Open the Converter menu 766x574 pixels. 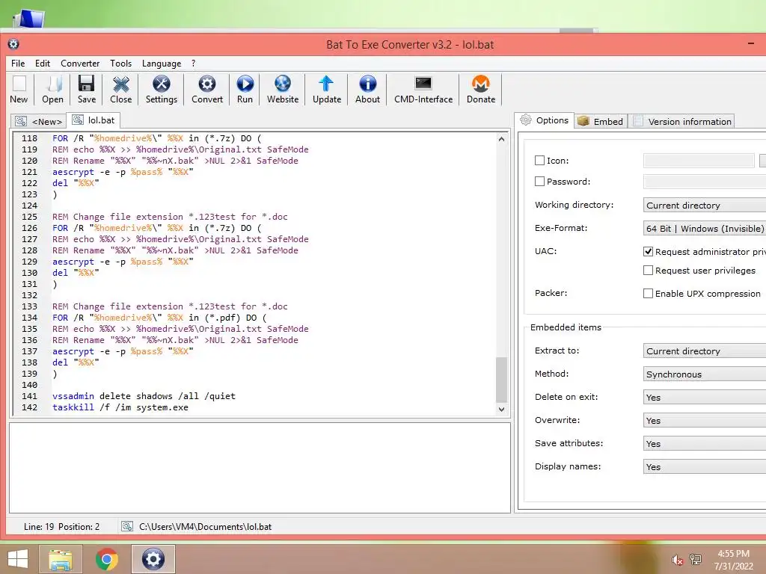80,64
